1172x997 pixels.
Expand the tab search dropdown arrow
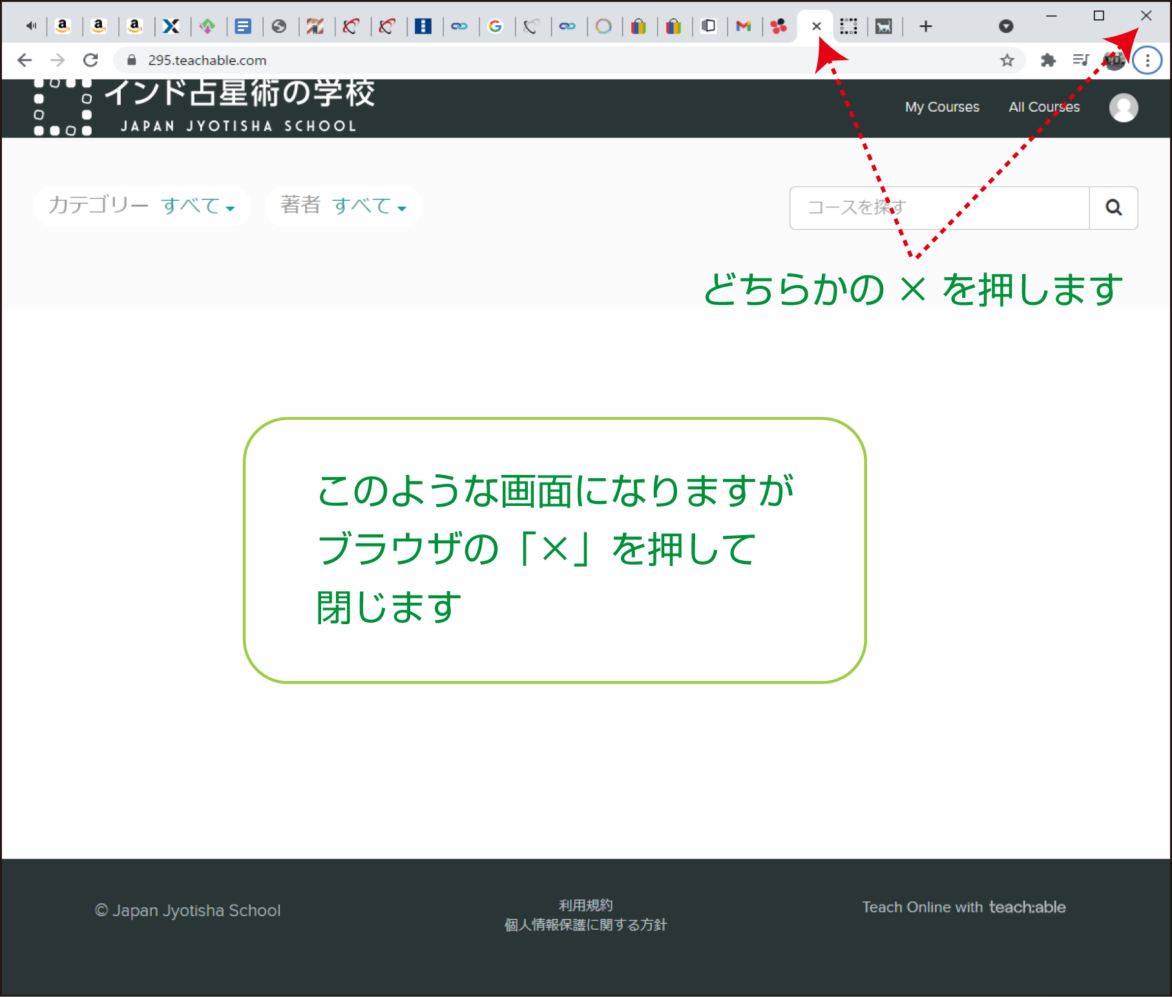pyautogui.click(x=1006, y=26)
